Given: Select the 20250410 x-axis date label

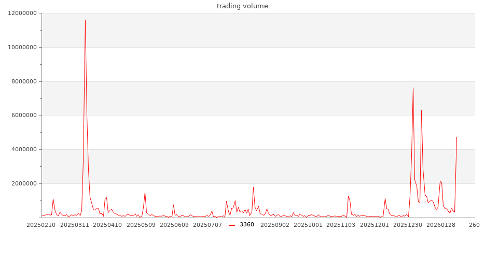Looking at the screenshot, I should [107, 225].
